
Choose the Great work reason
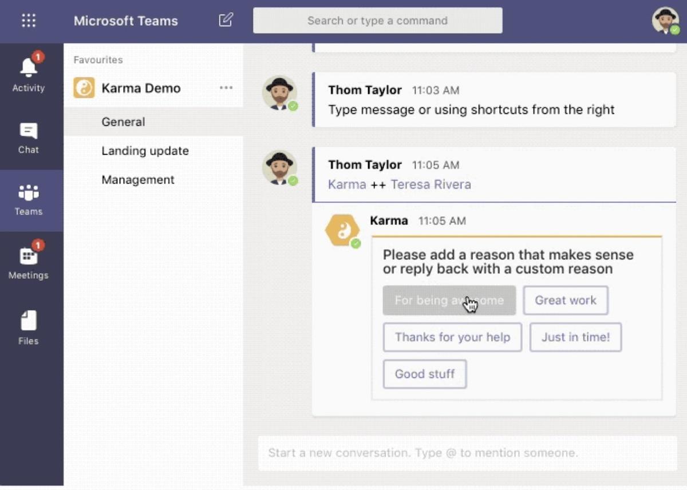pos(566,301)
